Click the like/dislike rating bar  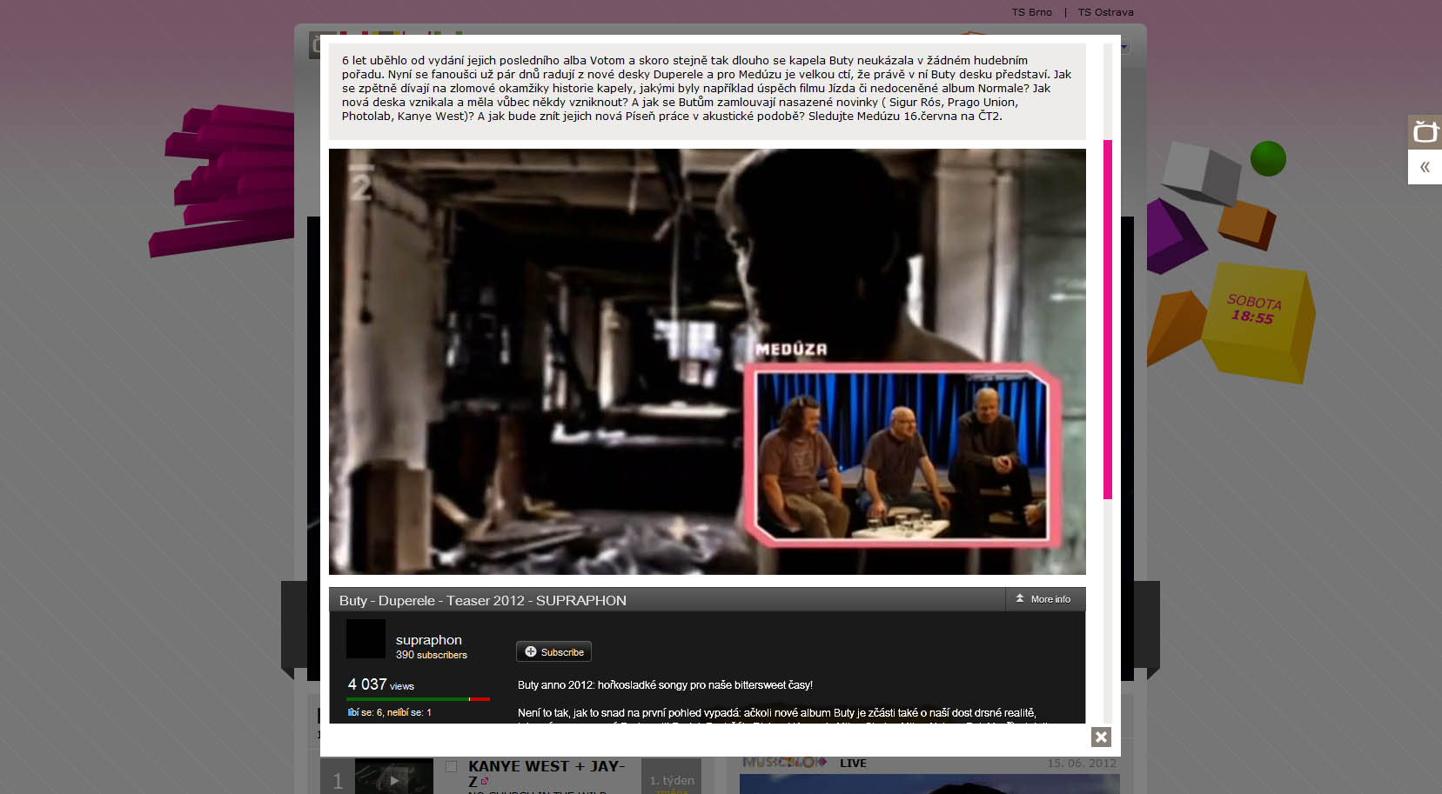(418, 699)
